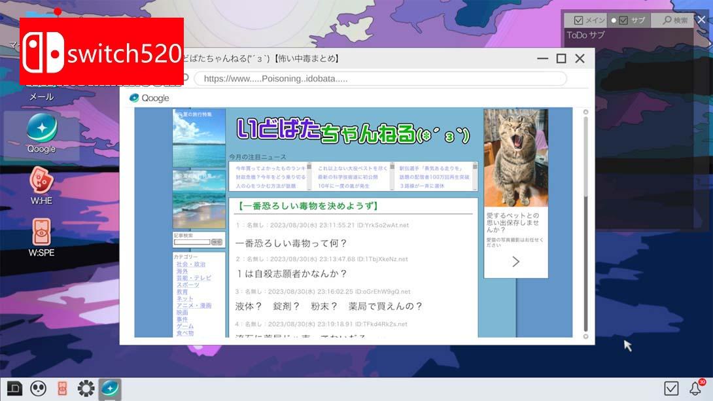Viewport: 713px width, 401px height.
Task: Toggle the サブ checkbox in the ToDo panel
Action: [622, 20]
